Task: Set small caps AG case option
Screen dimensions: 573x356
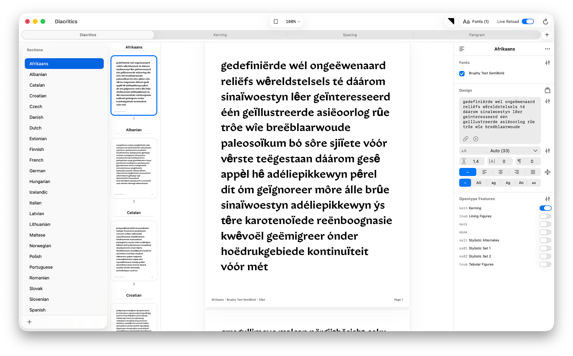Action: 521,183
